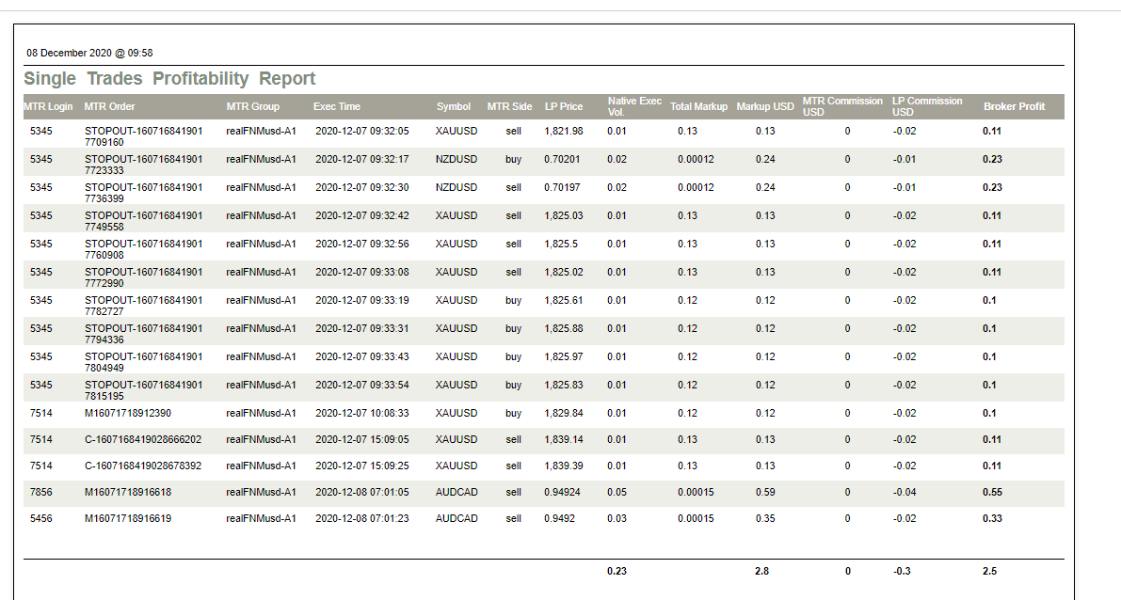Select login 7856 cell
The height and width of the screenshot is (600, 1121).
41,492
